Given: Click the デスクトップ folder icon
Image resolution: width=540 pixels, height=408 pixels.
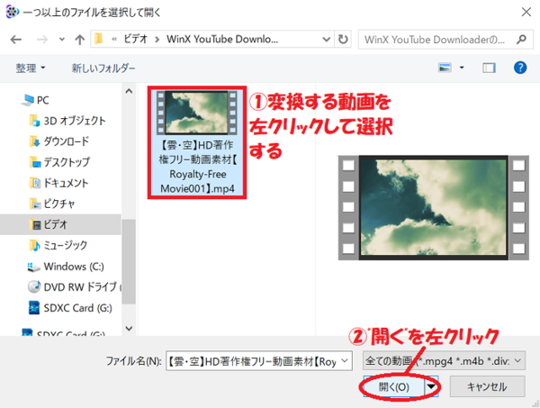Looking at the screenshot, I should [x=35, y=162].
